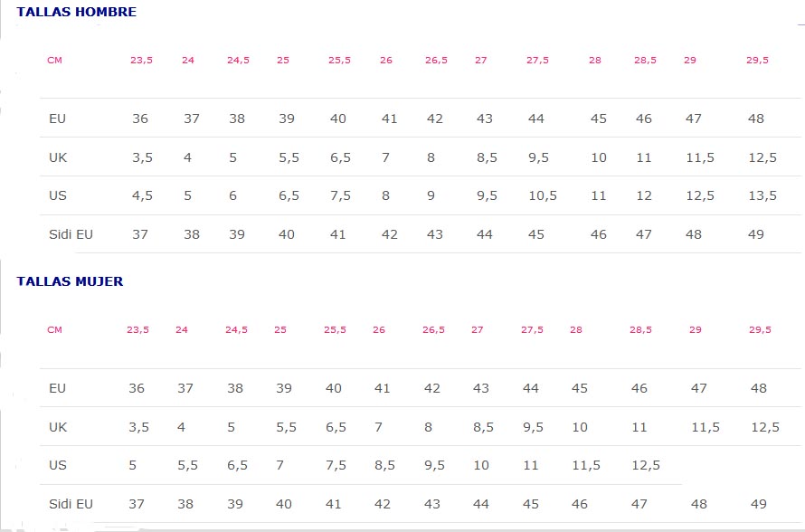Click the CM label in men's table
The height and width of the screenshot is (532, 805).
pos(54,61)
